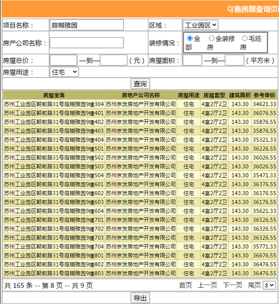Click the price 36526.55 cell
The width and height of the screenshot is (279, 304).
[264, 220]
